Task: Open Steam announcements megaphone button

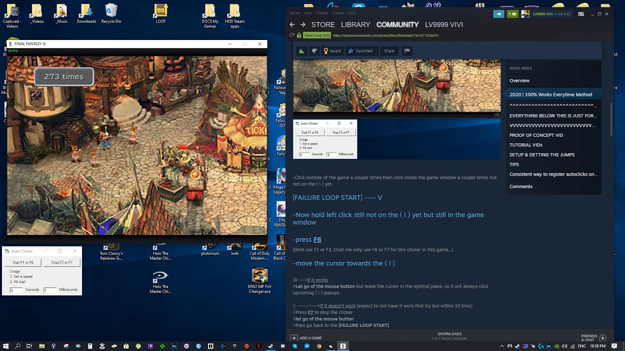Action: coord(499,14)
